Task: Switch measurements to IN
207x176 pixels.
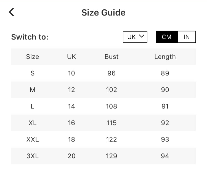Action: 187,37
